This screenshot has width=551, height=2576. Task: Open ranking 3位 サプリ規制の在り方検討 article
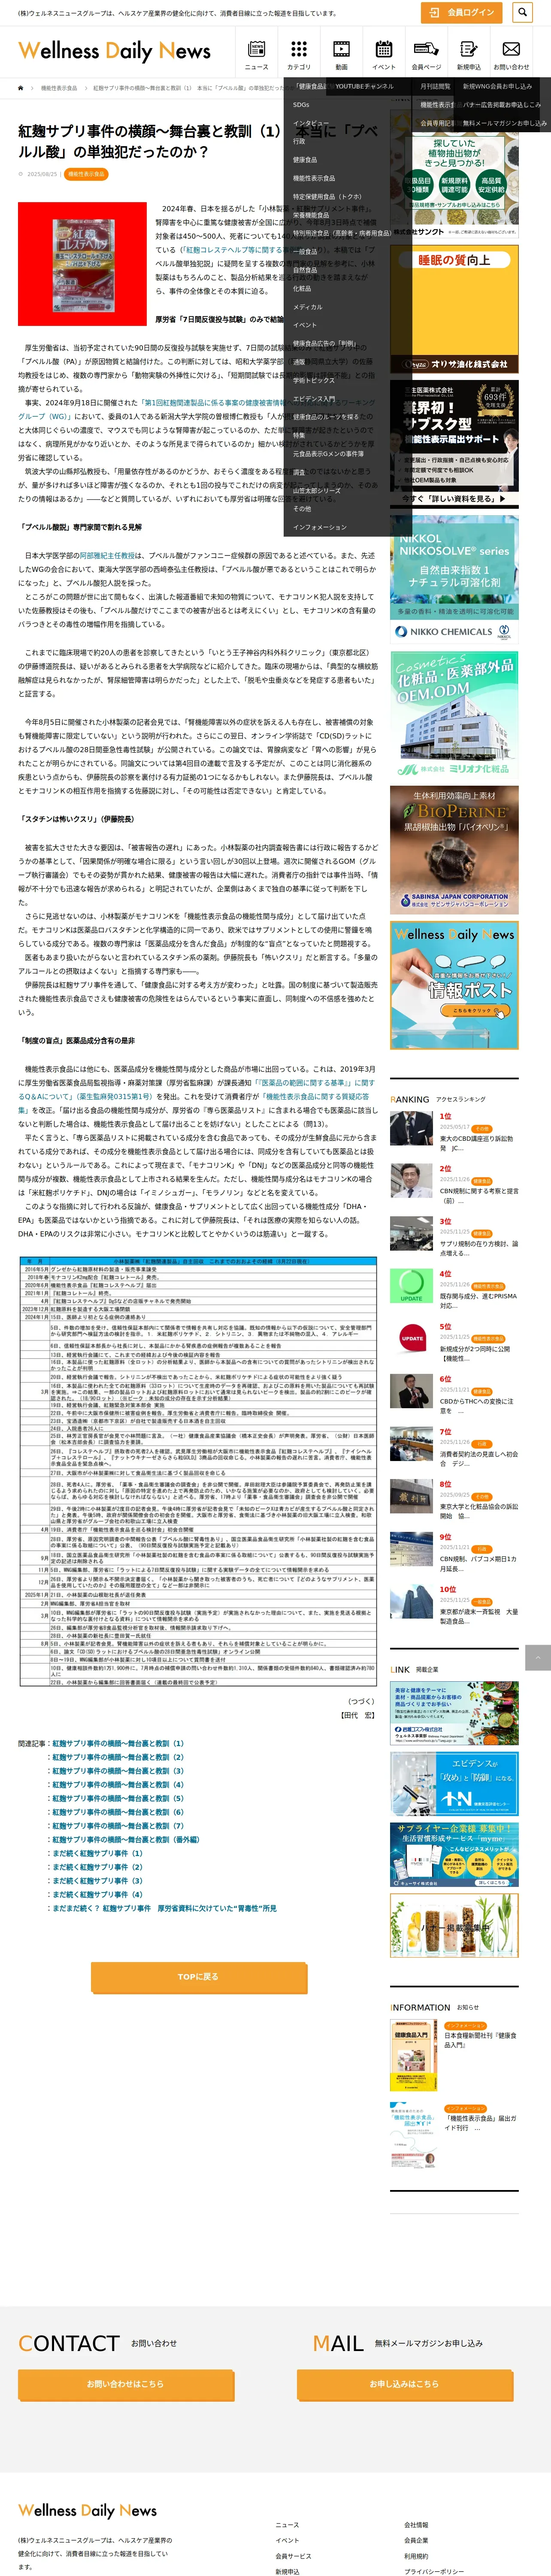click(479, 1248)
